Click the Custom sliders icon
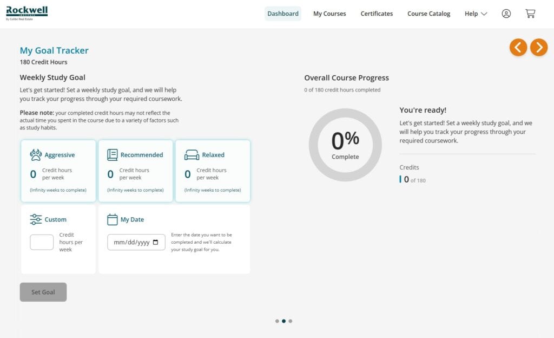This screenshot has width=554, height=338. pos(36,219)
